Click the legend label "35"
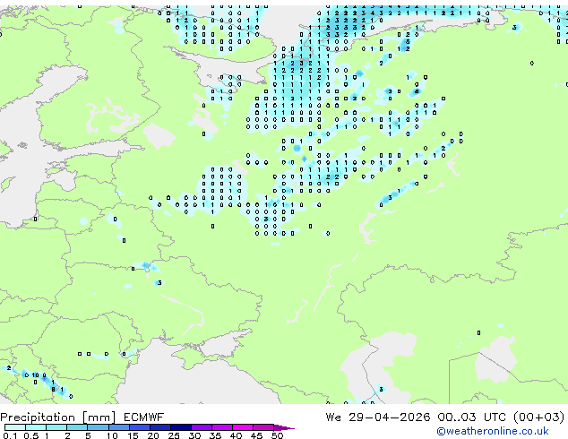Viewport: 568px width, 439px height. point(215,435)
